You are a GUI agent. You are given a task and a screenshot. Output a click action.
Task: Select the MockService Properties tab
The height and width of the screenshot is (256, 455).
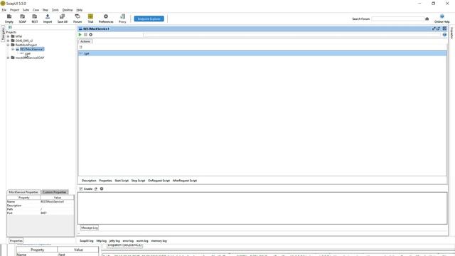tap(23, 192)
